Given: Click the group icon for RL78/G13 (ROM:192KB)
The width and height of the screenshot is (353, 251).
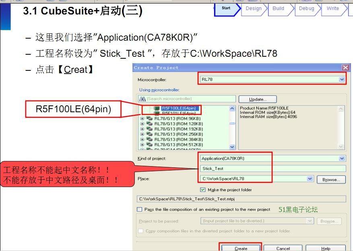Looking at the screenshot, I should [x=149, y=129].
